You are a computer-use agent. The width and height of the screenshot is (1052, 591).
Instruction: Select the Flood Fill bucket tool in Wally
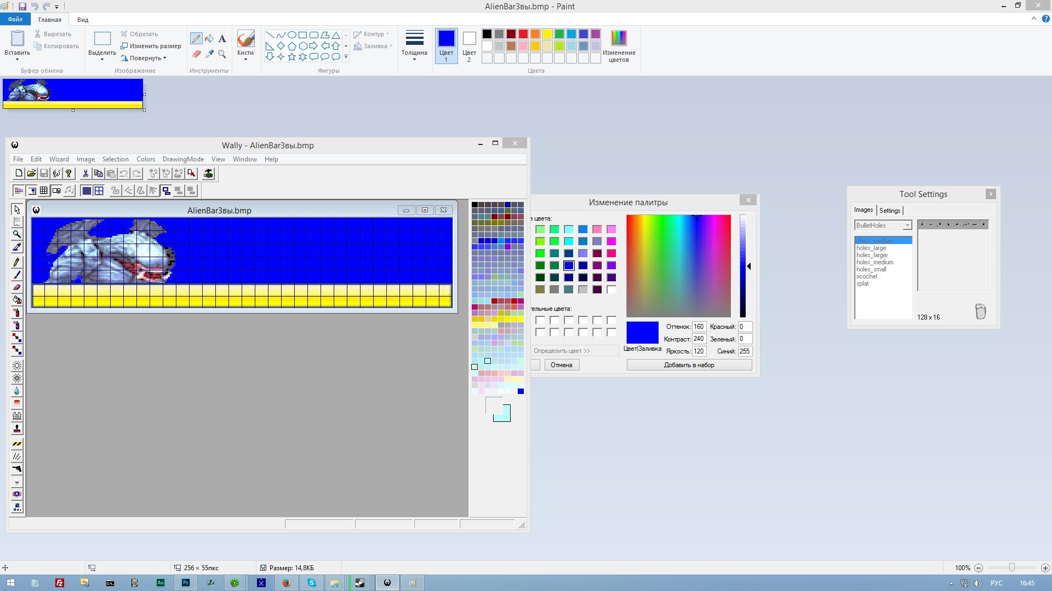coord(17,300)
